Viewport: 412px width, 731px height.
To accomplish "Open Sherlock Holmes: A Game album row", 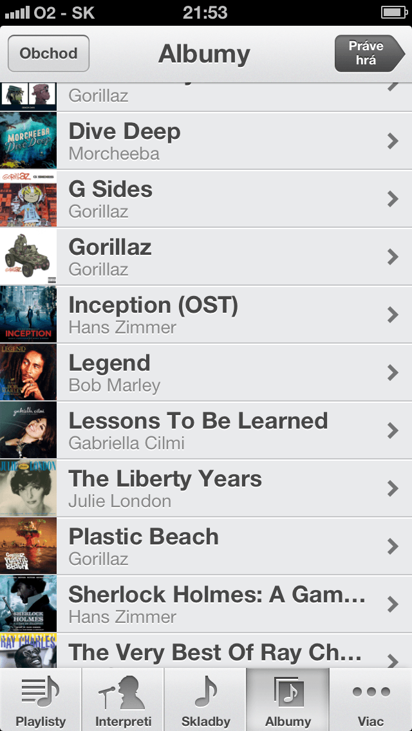I will (x=206, y=604).
